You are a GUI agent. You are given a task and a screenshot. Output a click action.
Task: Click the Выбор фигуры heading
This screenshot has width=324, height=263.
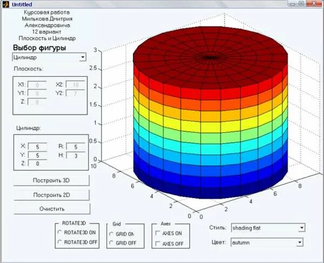(39, 48)
